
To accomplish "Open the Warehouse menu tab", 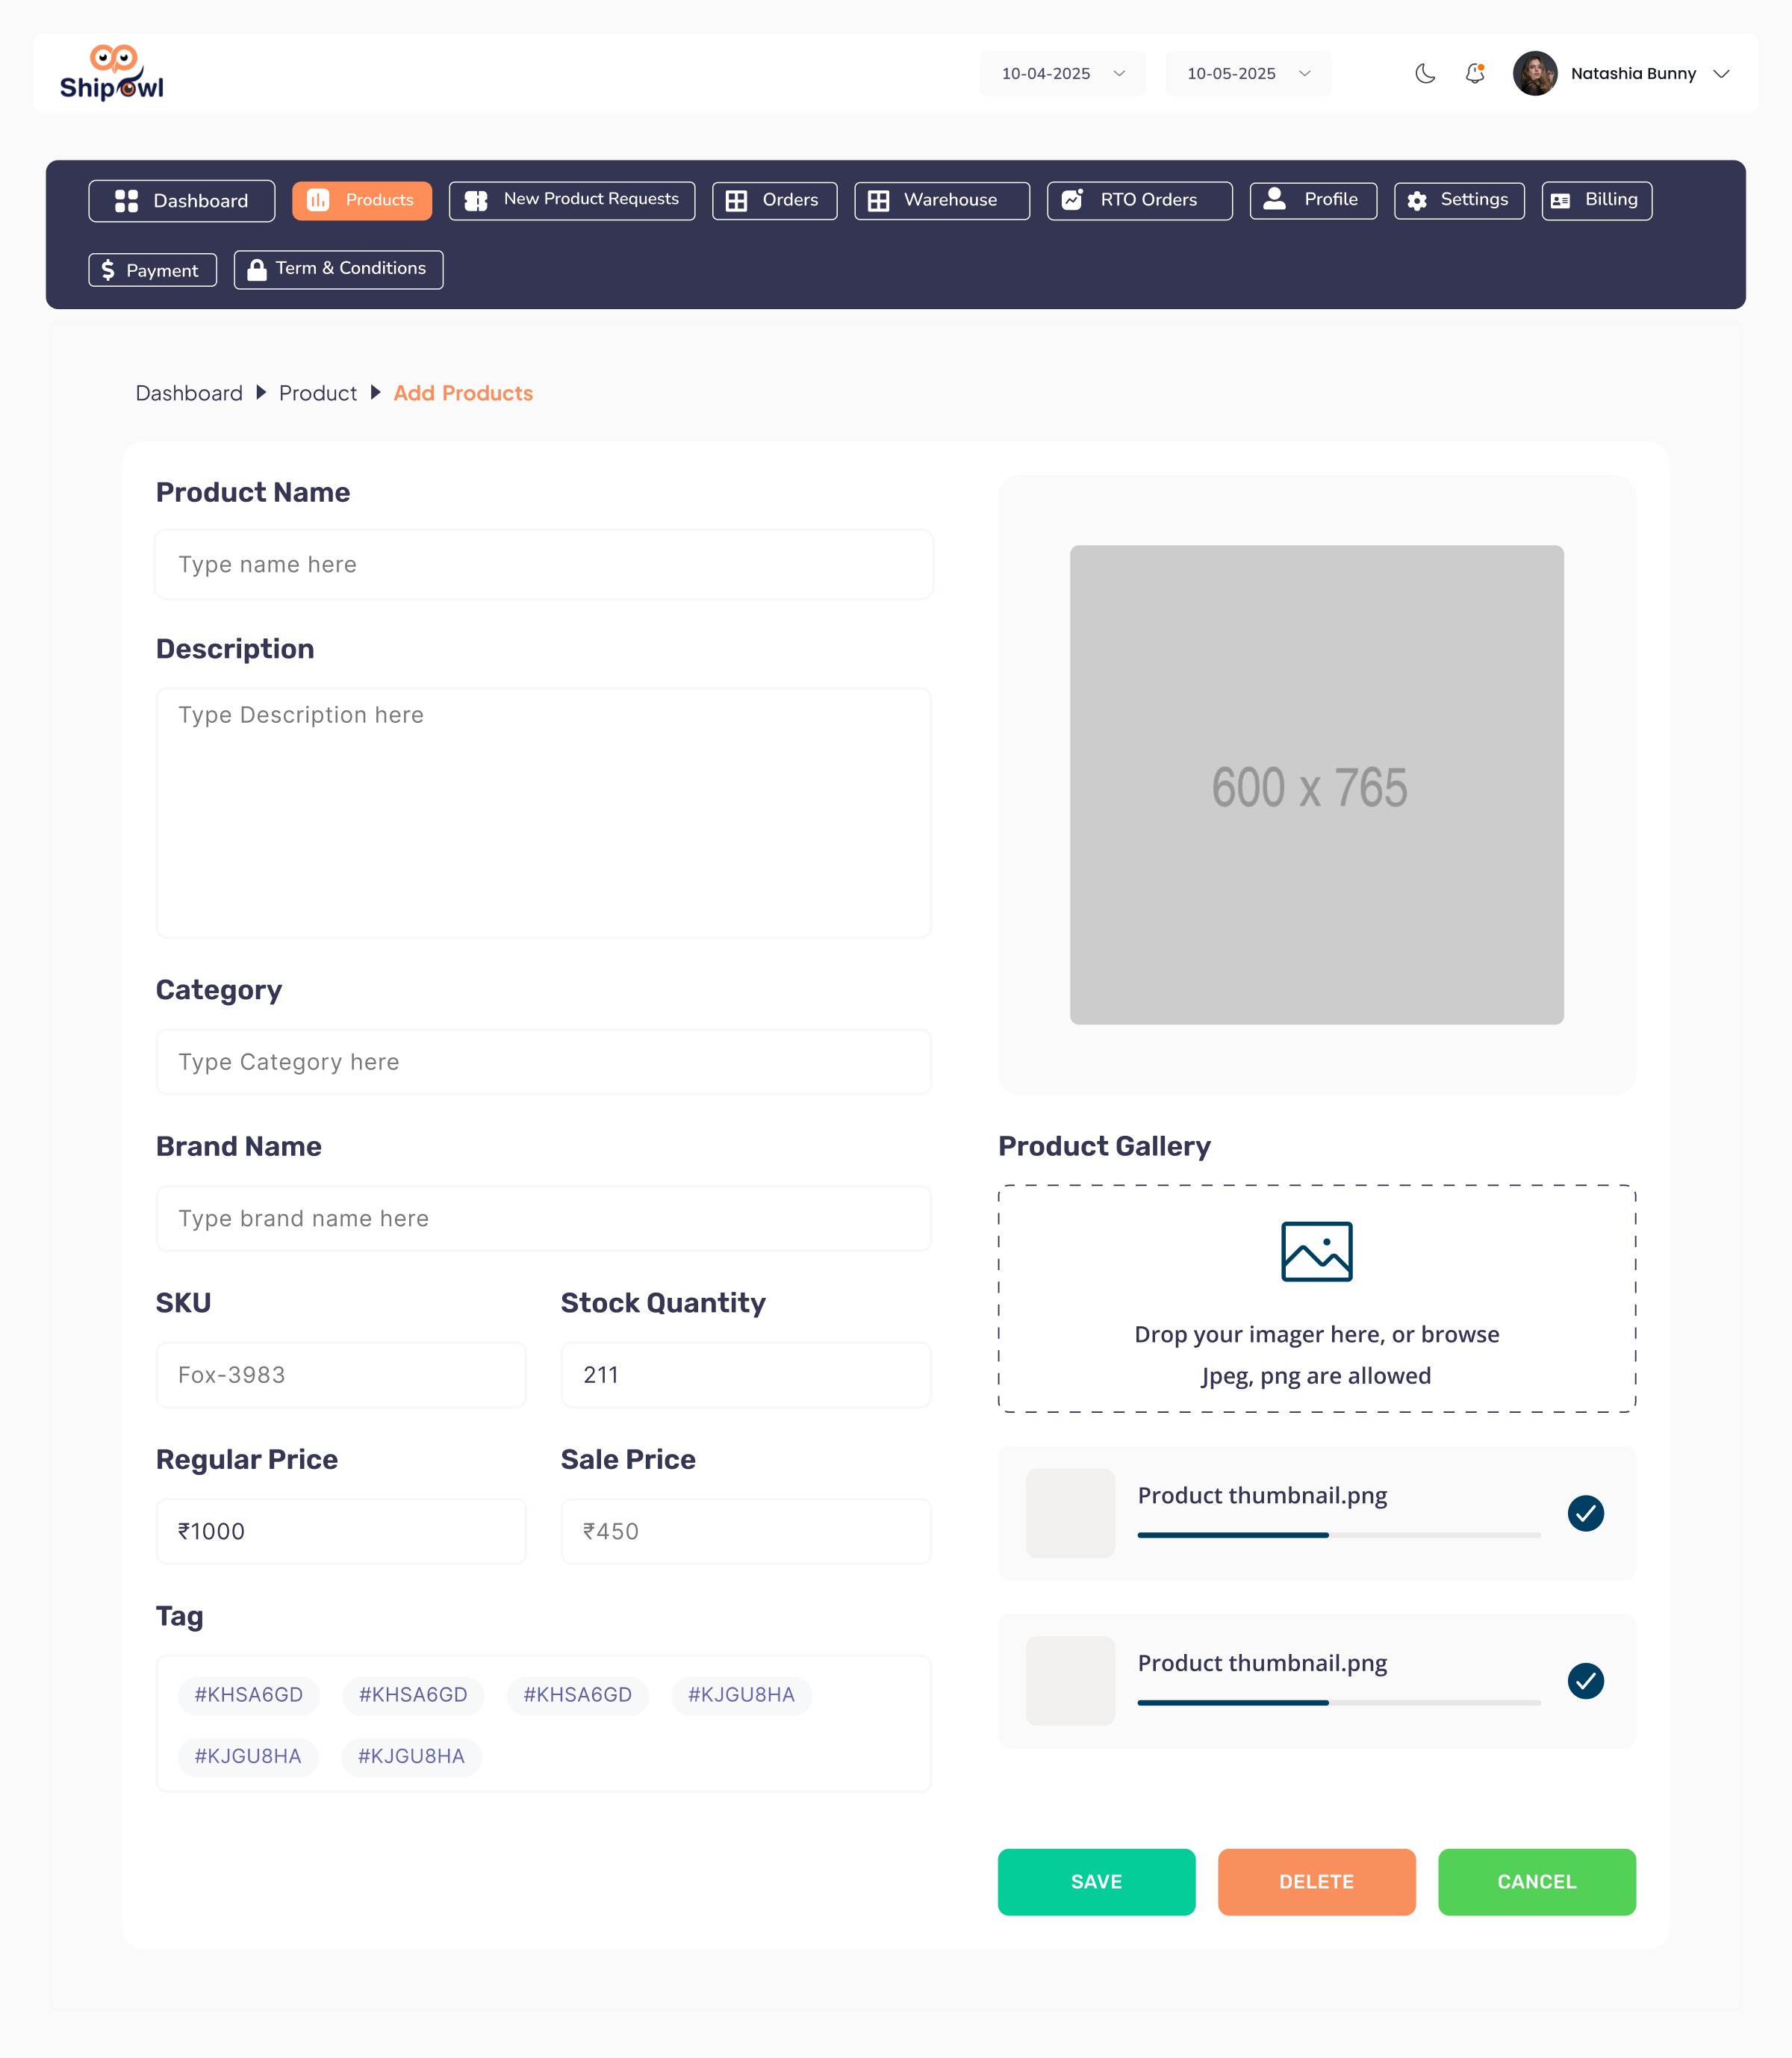I will 941,200.
